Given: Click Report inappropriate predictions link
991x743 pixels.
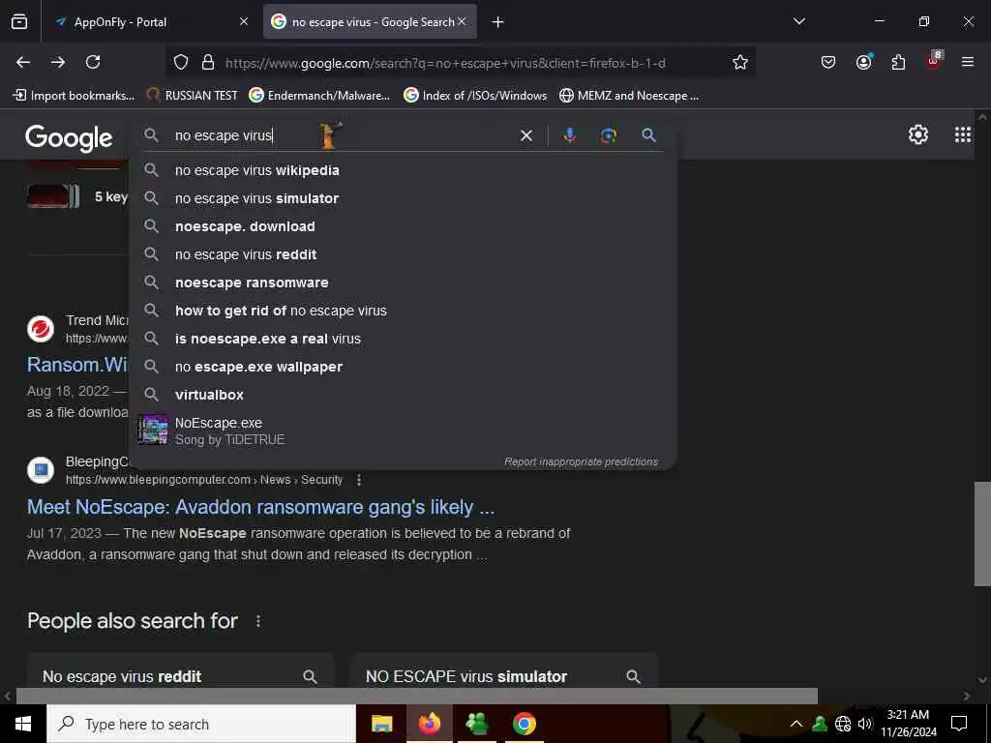Looking at the screenshot, I should [x=581, y=461].
